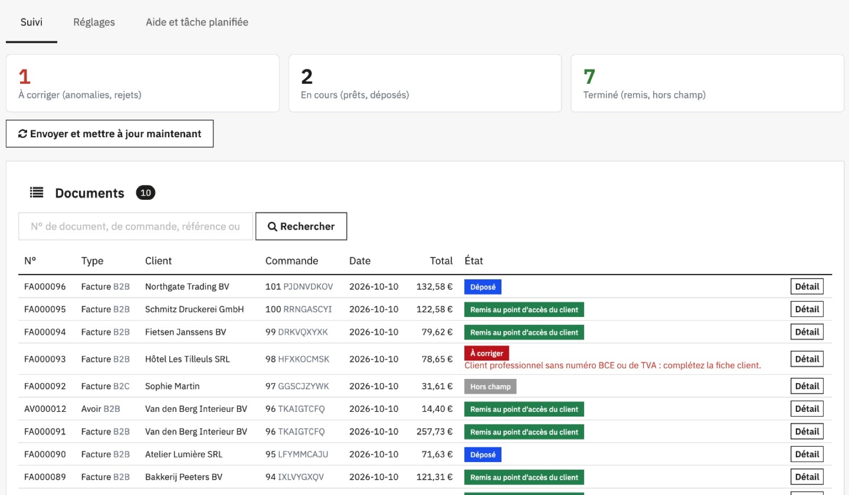Click the Client column header

point(158,261)
